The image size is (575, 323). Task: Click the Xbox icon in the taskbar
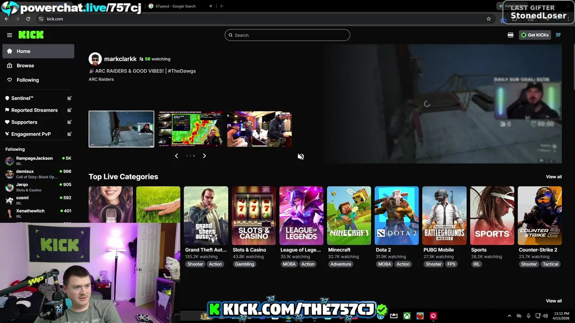(407, 316)
